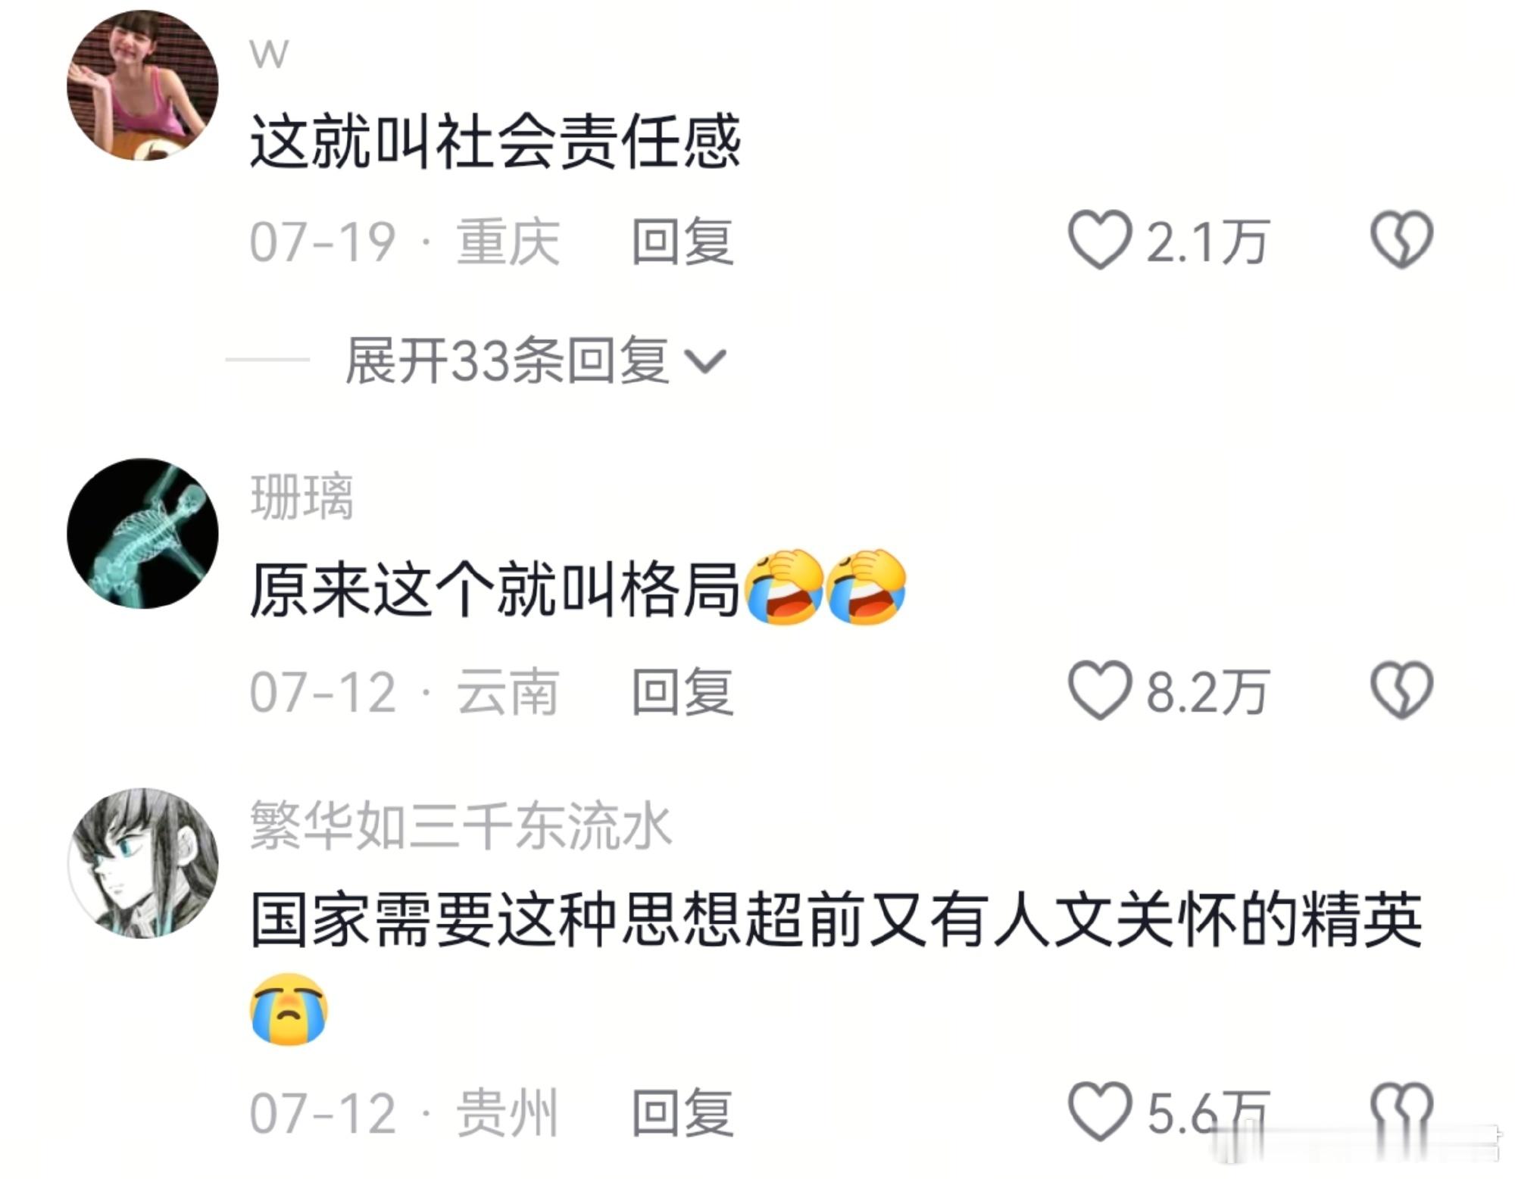Click chevron beside 展开33条回复

(x=705, y=362)
